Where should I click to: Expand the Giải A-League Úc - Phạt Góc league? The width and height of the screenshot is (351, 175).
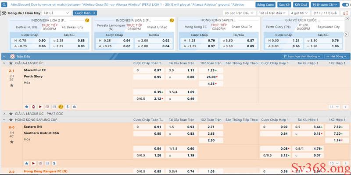(x=5, y=113)
